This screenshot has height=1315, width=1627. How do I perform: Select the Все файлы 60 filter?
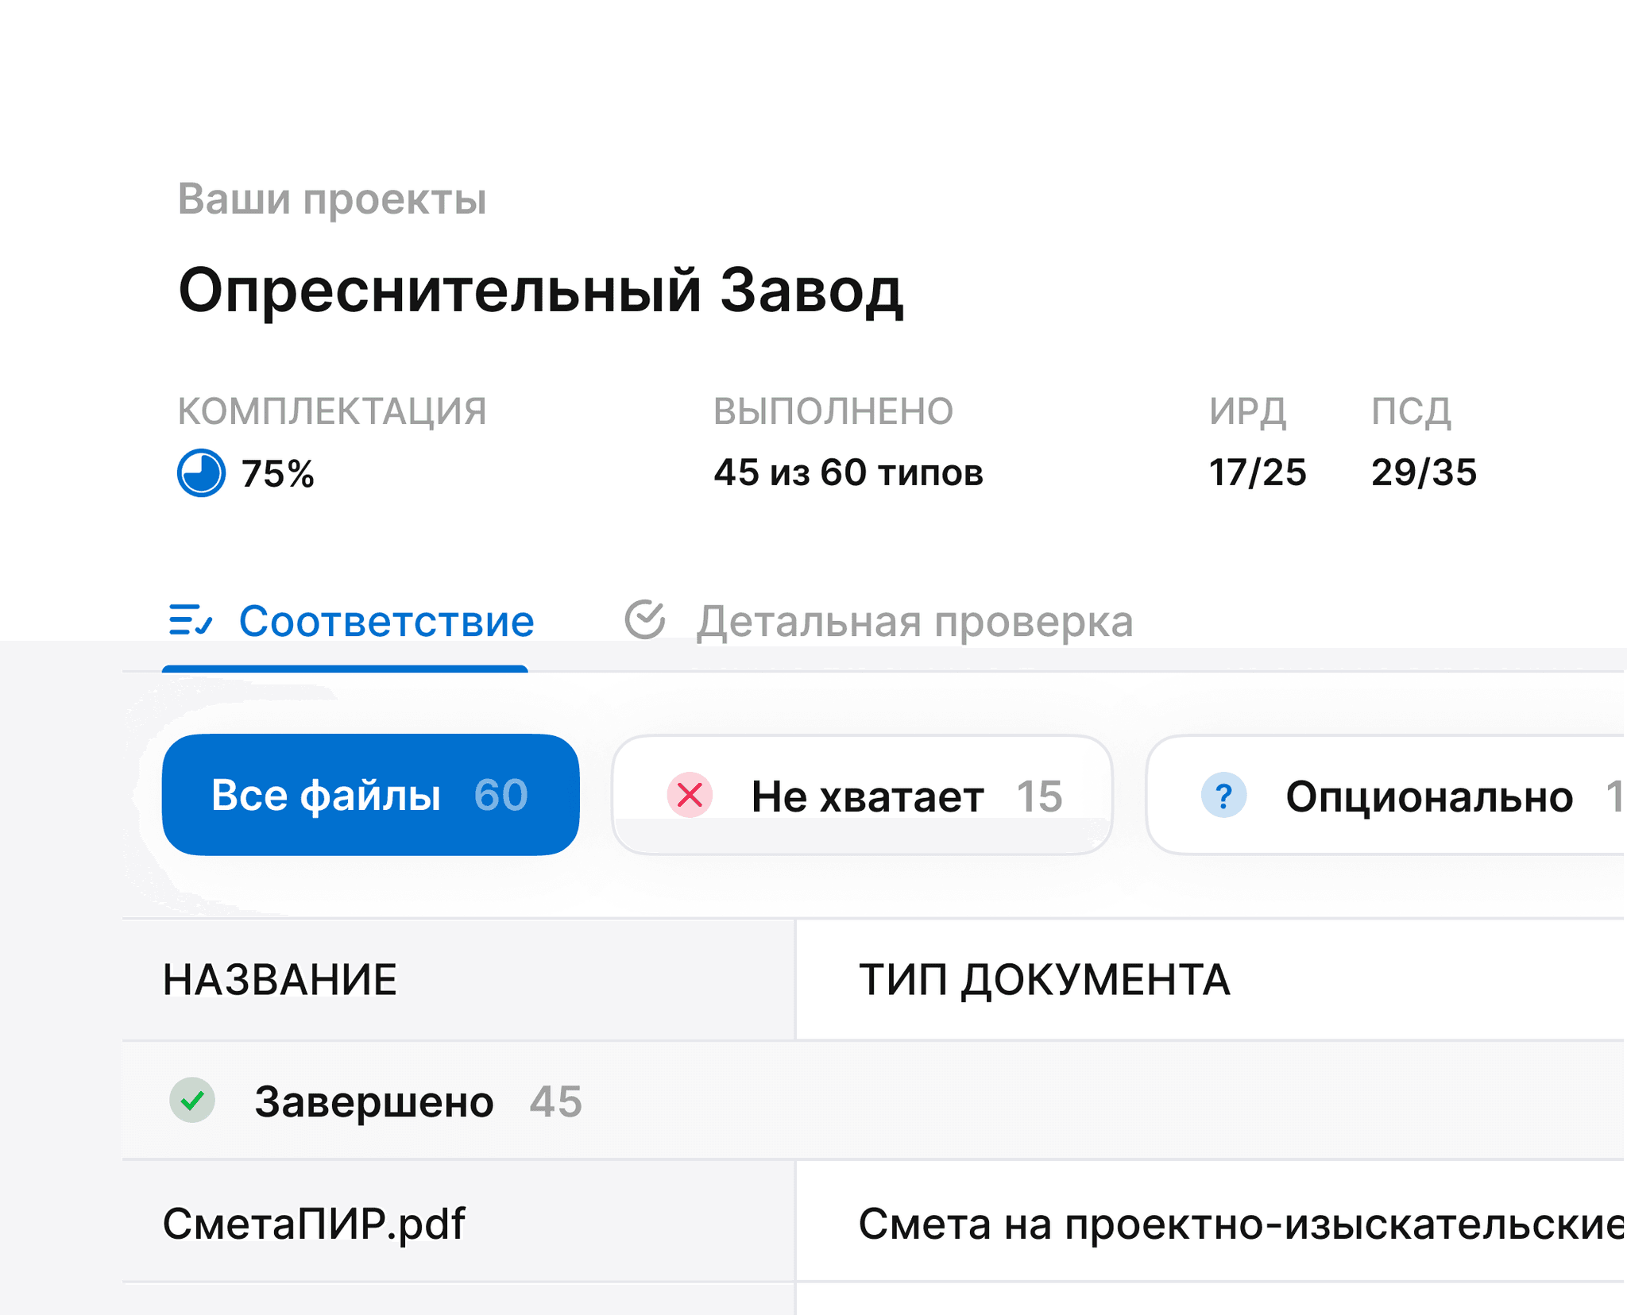(370, 795)
